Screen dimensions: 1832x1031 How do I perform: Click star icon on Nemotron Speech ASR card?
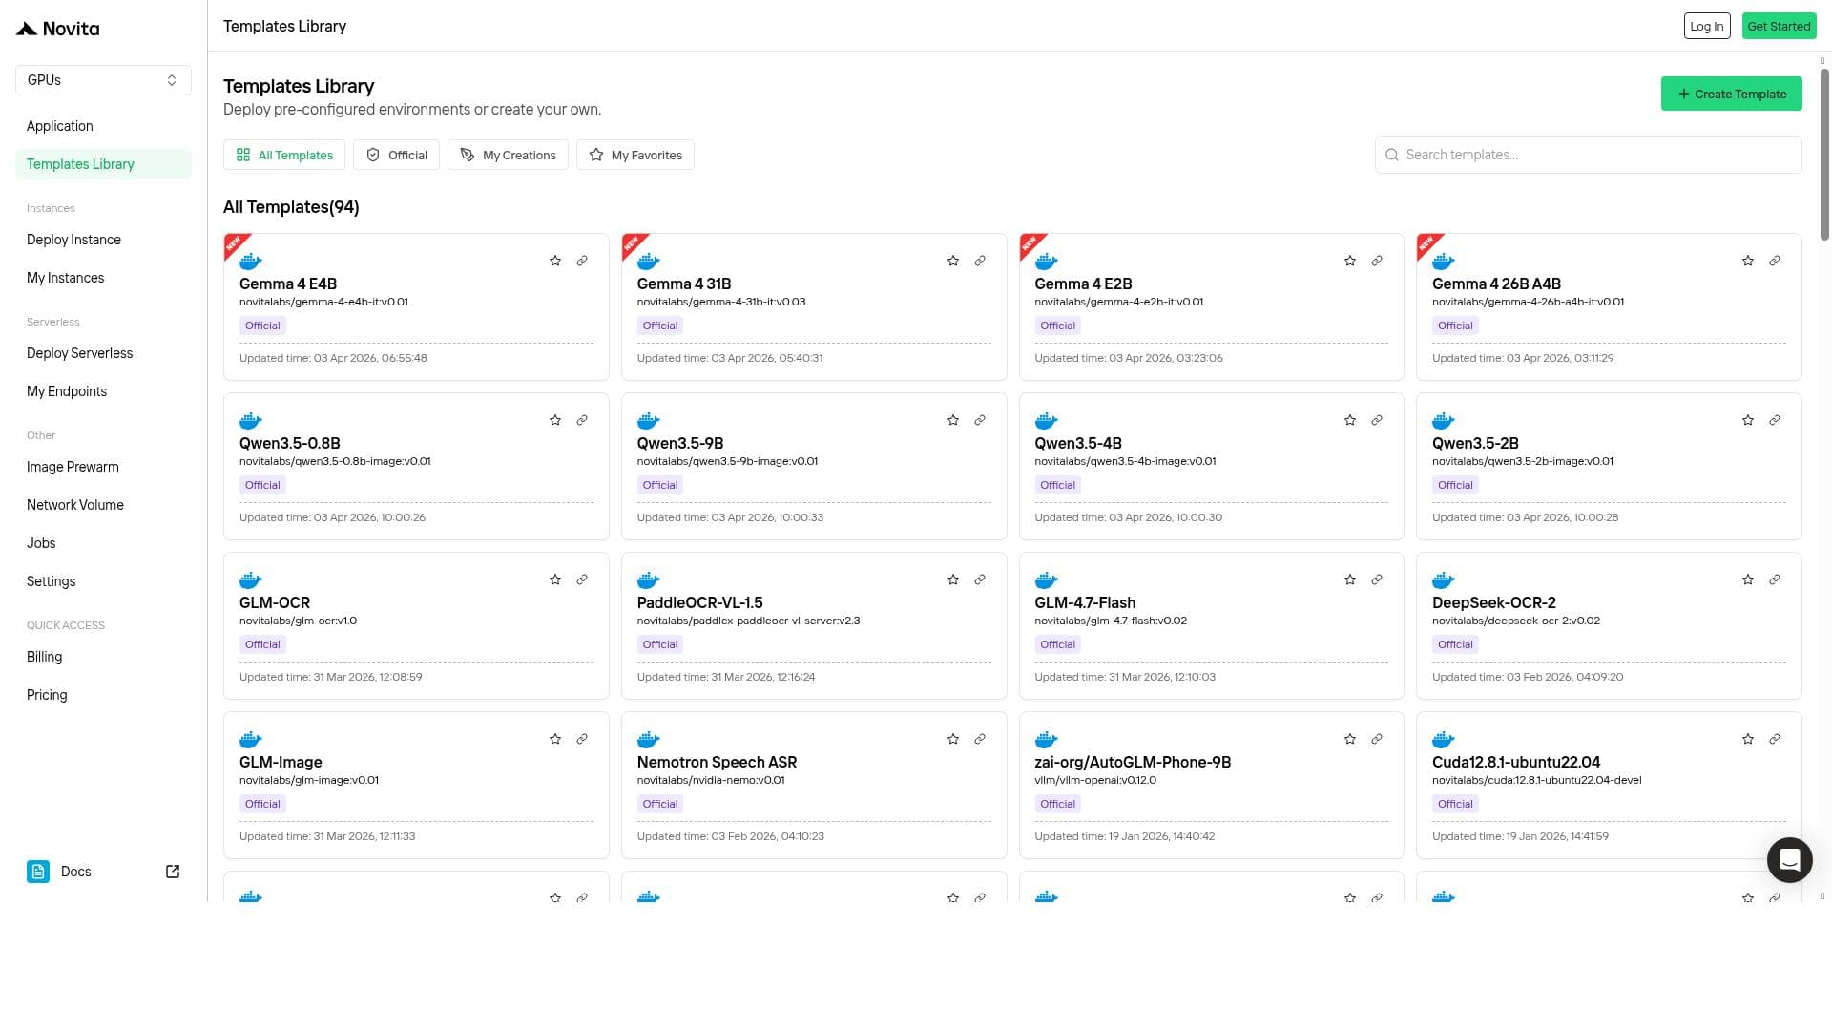(x=953, y=739)
